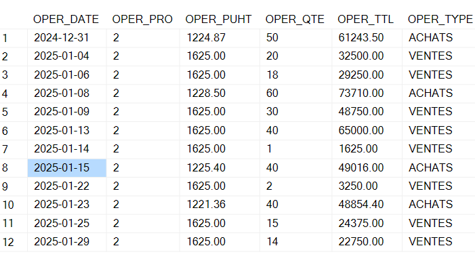The width and height of the screenshot is (475, 265).
Task: Click the 2025-01-29 date cell
Action: [x=67, y=242]
